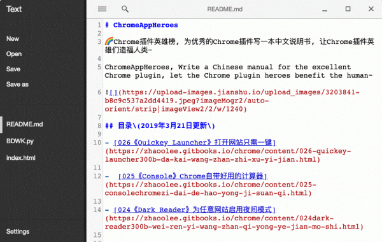Select line number 8 in the gutter
382x242 pixels.
(99, 125)
